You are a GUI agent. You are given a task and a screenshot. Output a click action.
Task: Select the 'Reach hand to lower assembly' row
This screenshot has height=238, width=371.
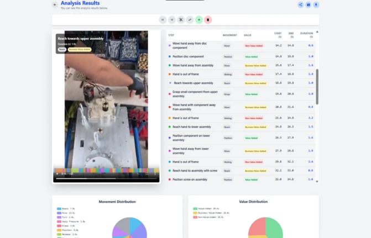coord(191,126)
